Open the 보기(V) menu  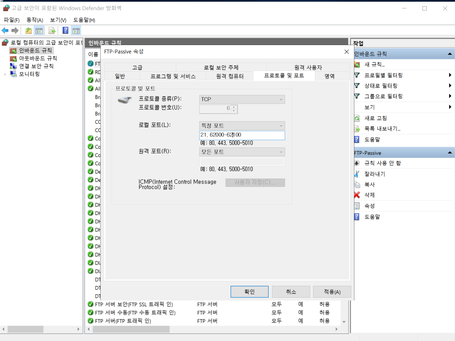tap(58, 20)
